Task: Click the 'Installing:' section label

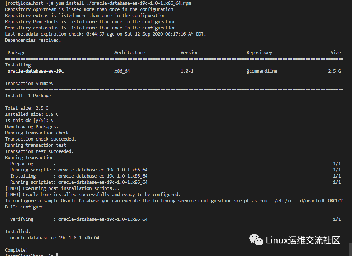Action: click(19, 65)
